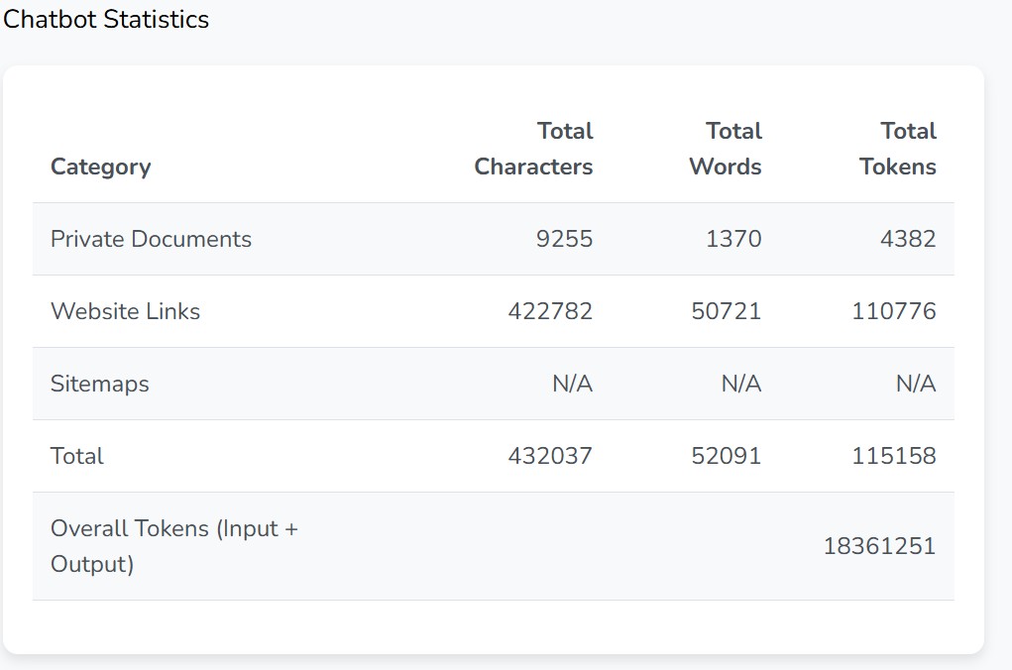The width and height of the screenshot is (1012, 670).
Task: Click the 50721 words value
Action: (727, 311)
